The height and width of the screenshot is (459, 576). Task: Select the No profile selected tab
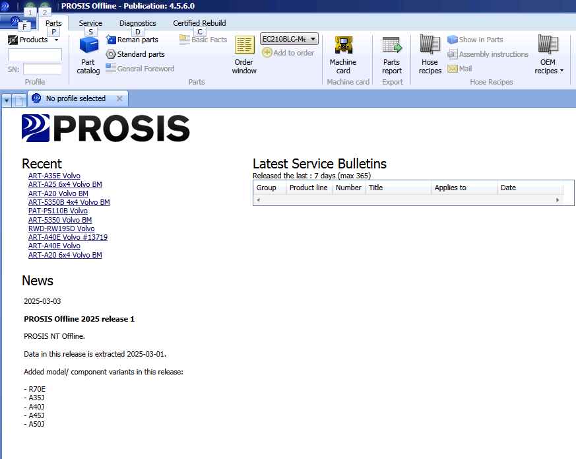pyautogui.click(x=75, y=98)
